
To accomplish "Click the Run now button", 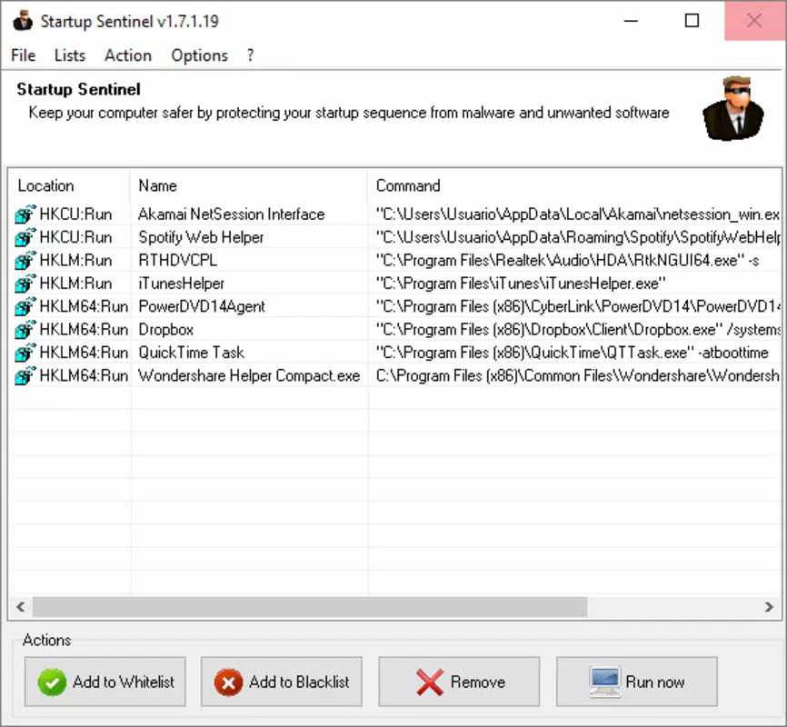I will (637, 682).
